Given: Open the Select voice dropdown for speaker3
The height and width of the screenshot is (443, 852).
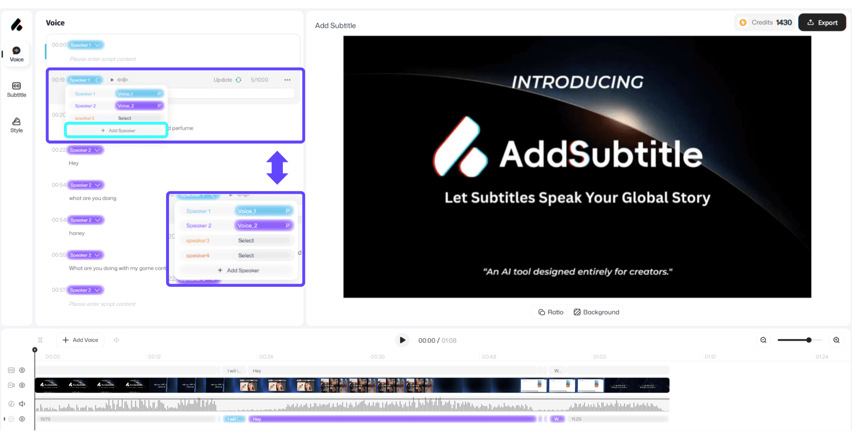Looking at the screenshot, I should [138, 118].
